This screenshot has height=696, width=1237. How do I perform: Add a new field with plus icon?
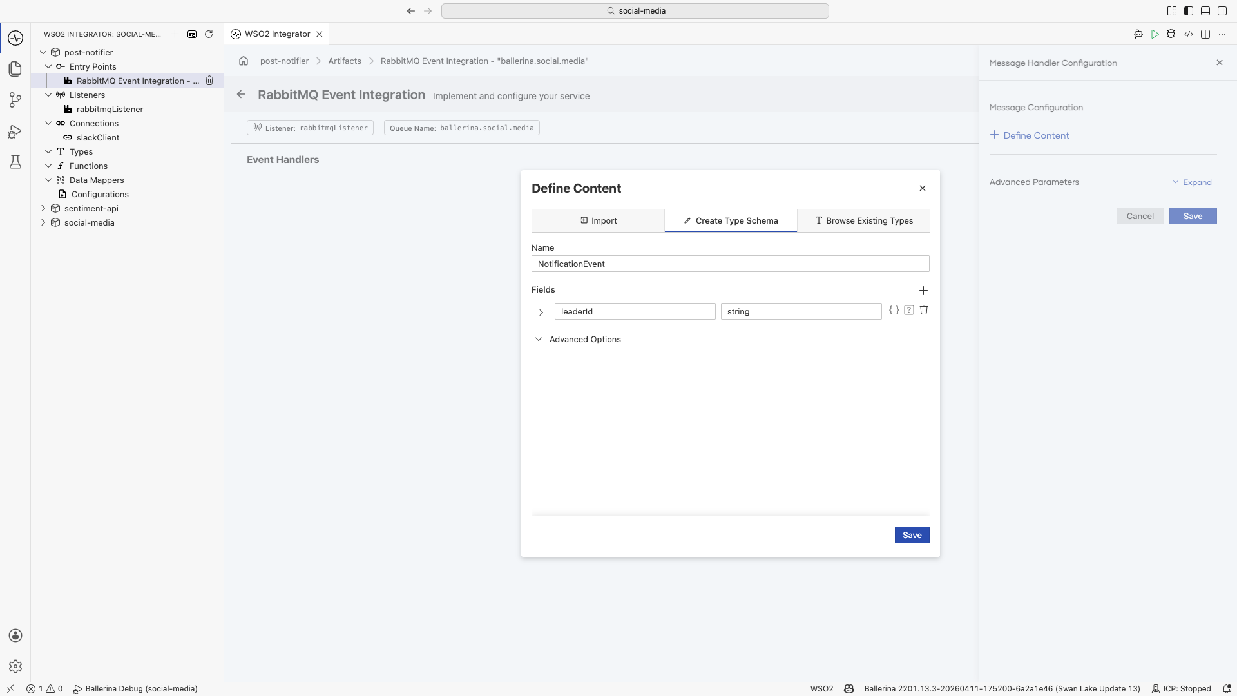923,290
